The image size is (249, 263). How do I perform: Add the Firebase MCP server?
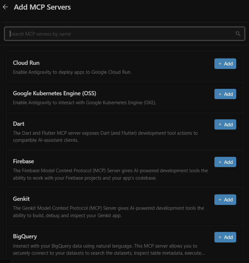(225, 162)
